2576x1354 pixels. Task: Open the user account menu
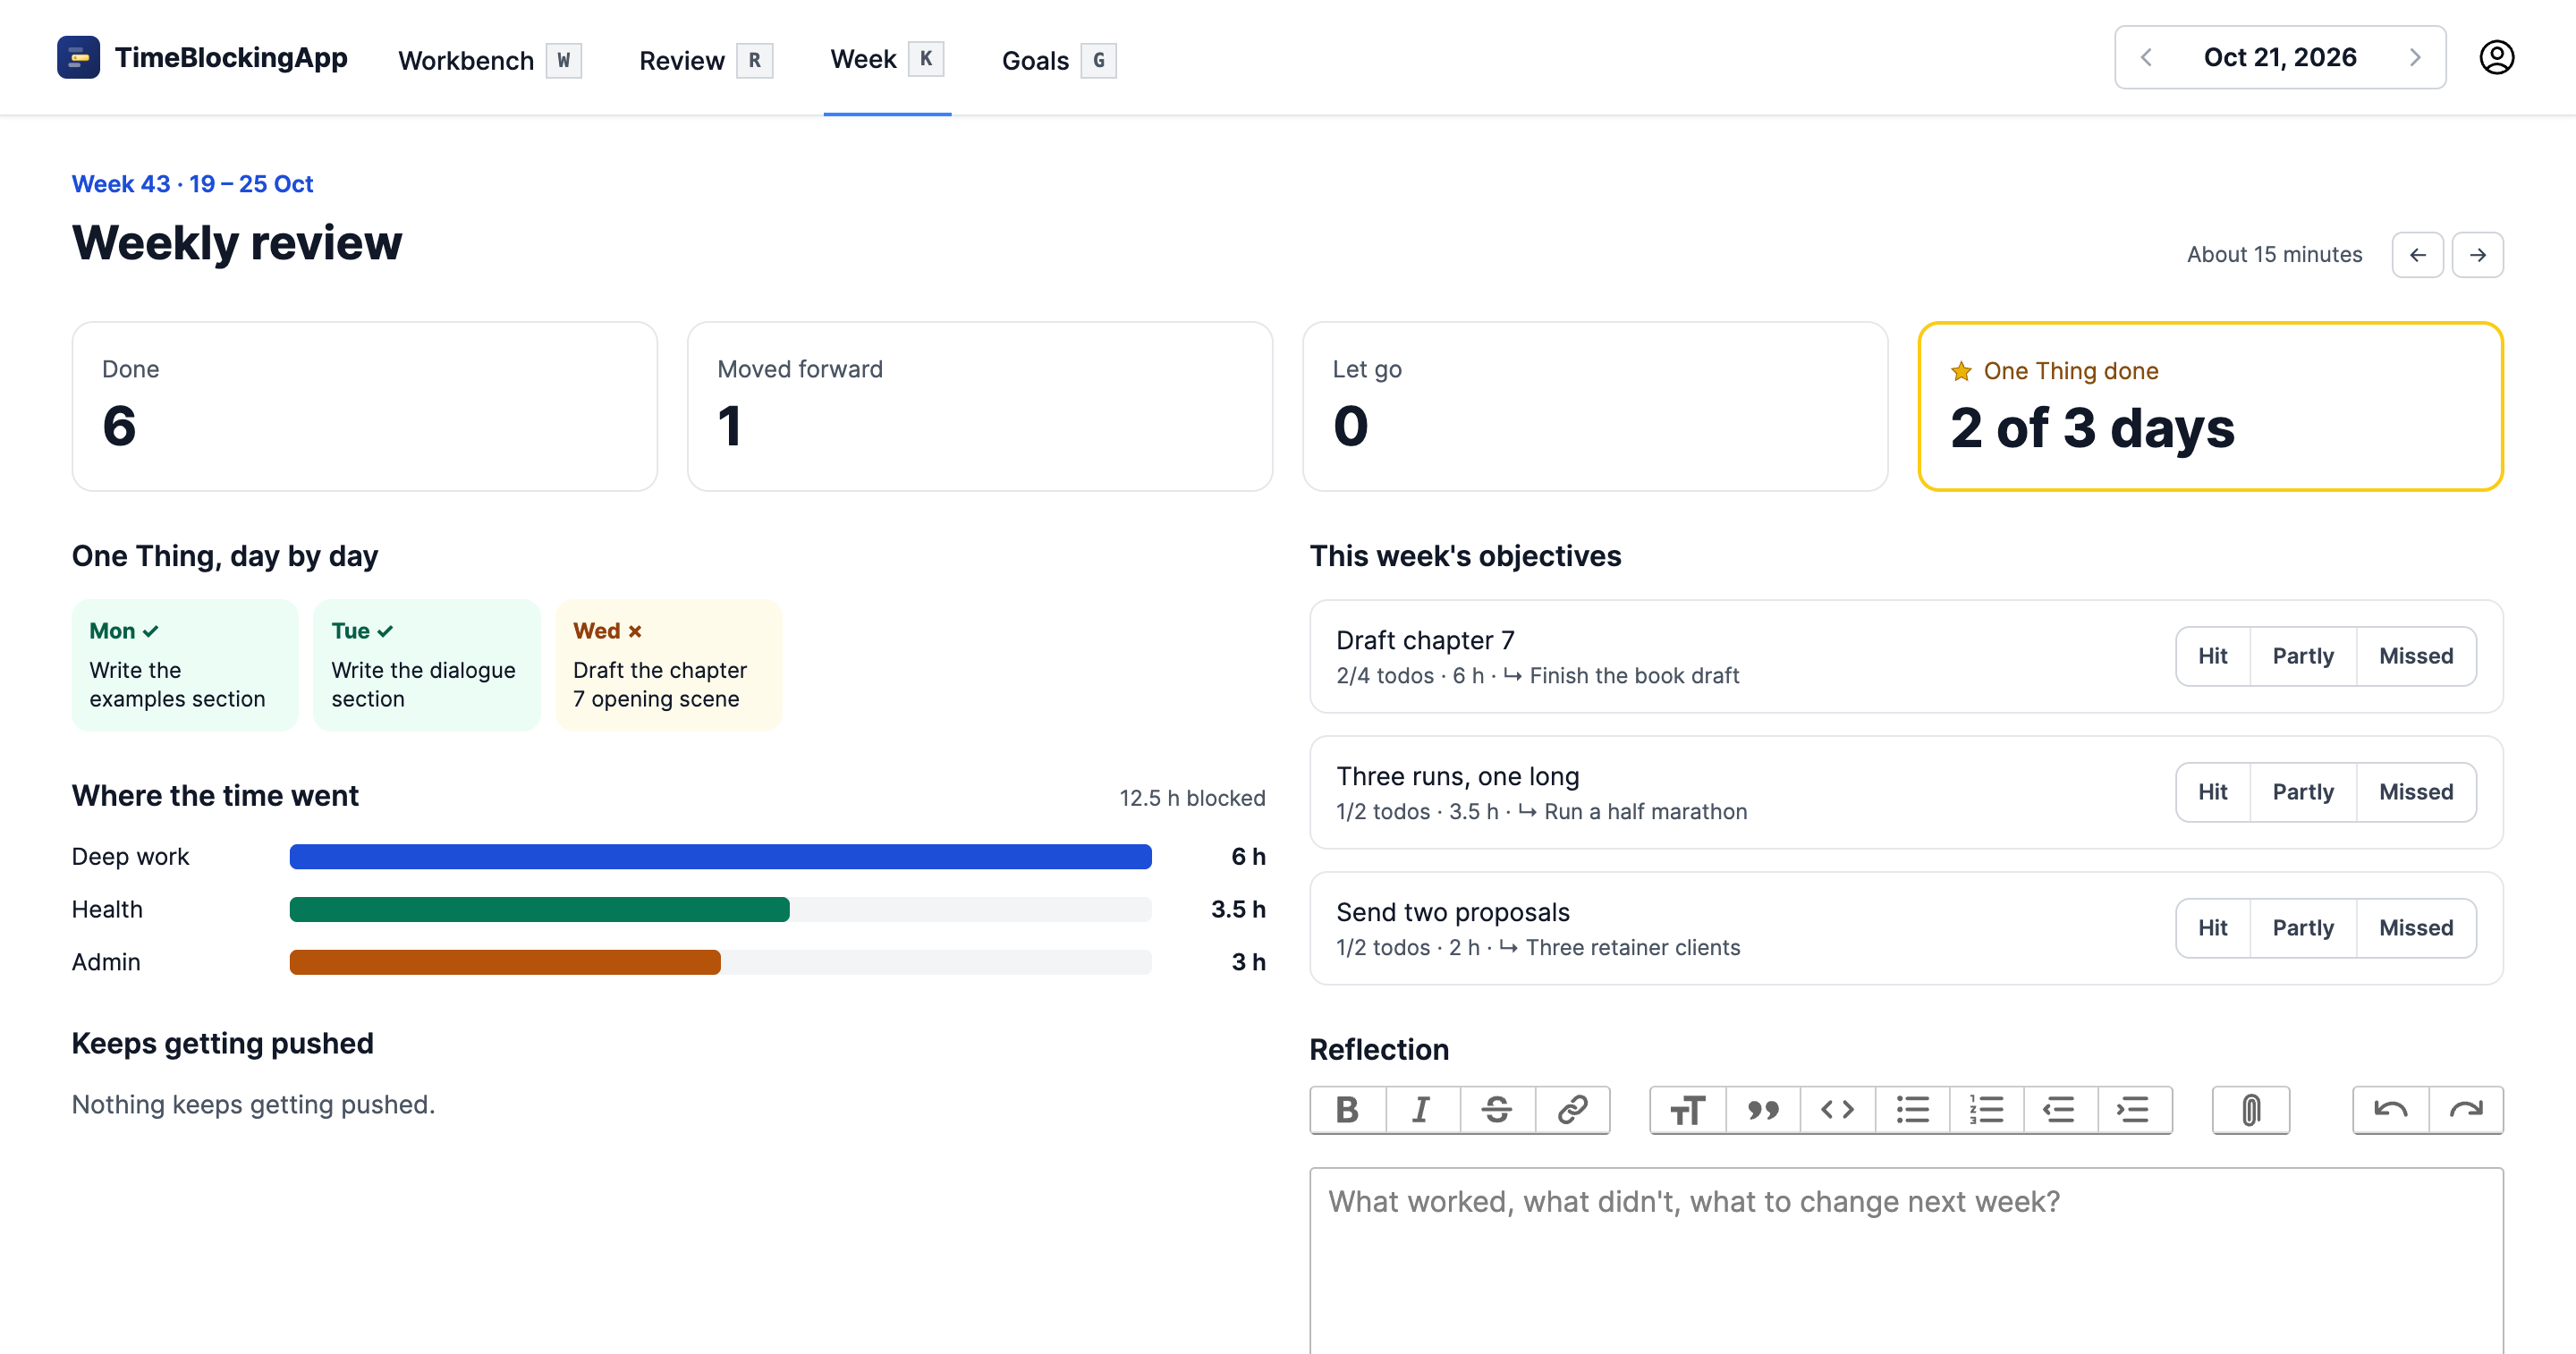click(x=2496, y=57)
